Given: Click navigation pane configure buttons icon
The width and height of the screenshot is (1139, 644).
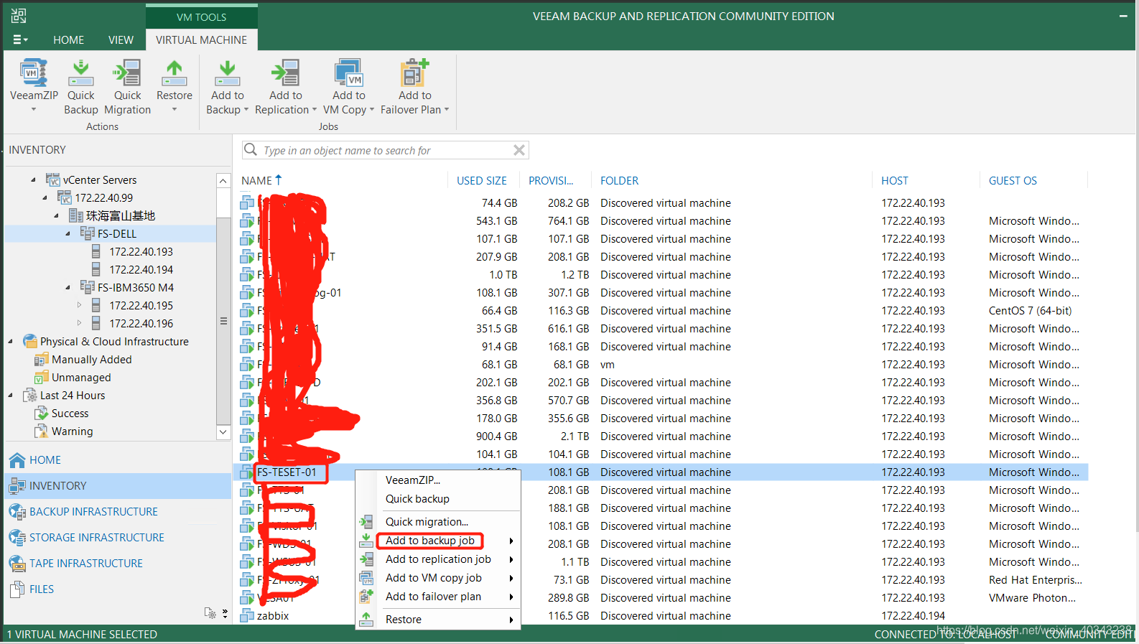Looking at the screenshot, I should point(210,613).
